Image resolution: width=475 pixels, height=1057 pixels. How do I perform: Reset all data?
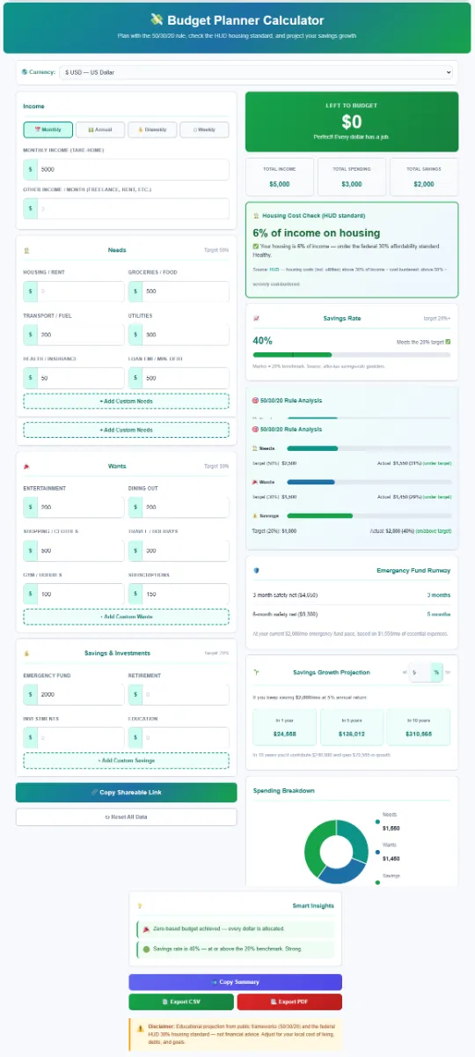coord(127,817)
